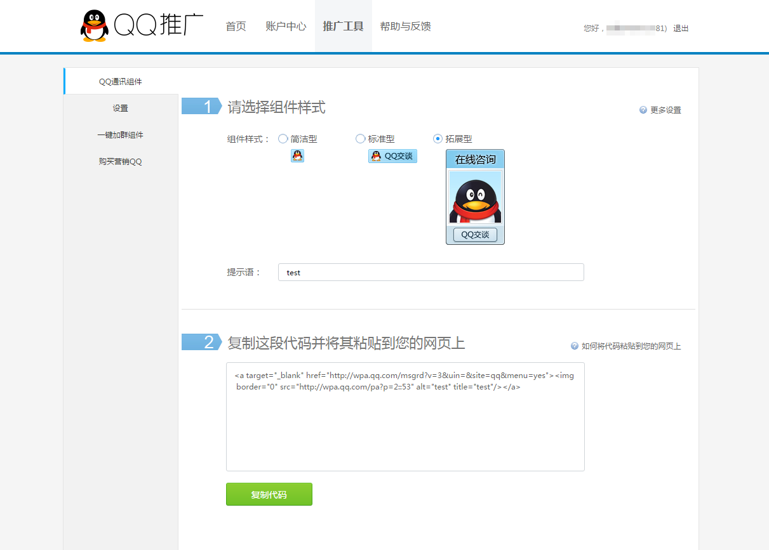Open 一键加群组件 in the sidebar
Image resolution: width=769 pixels, height=550 pixels.
click(121, 135)
